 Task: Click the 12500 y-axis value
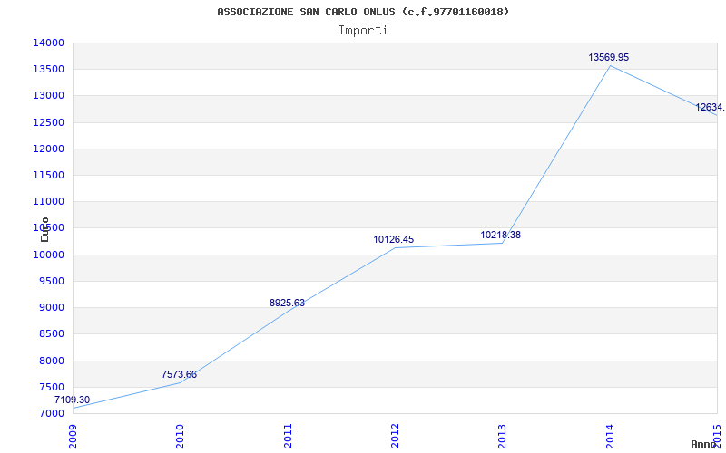tap(48, 122)
